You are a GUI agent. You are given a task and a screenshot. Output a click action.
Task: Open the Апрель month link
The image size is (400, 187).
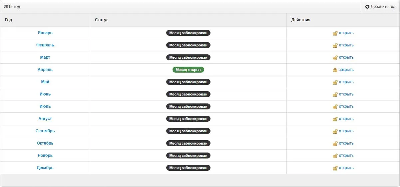click(x=45, y=70)
